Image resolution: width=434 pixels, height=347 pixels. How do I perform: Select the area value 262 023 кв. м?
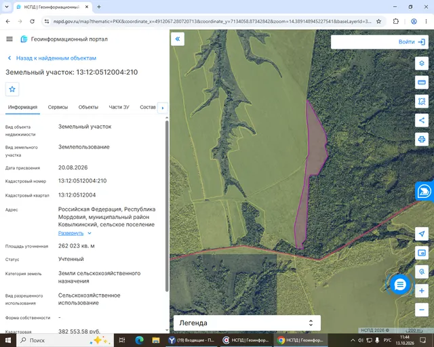[77, 246]
